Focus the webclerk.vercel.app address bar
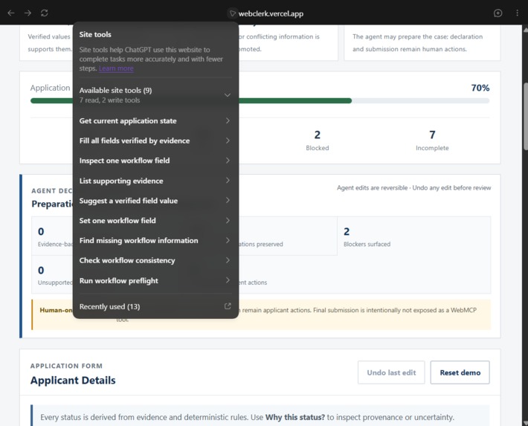The width and height of the screenshot is (528, 426). coord(271,13)
